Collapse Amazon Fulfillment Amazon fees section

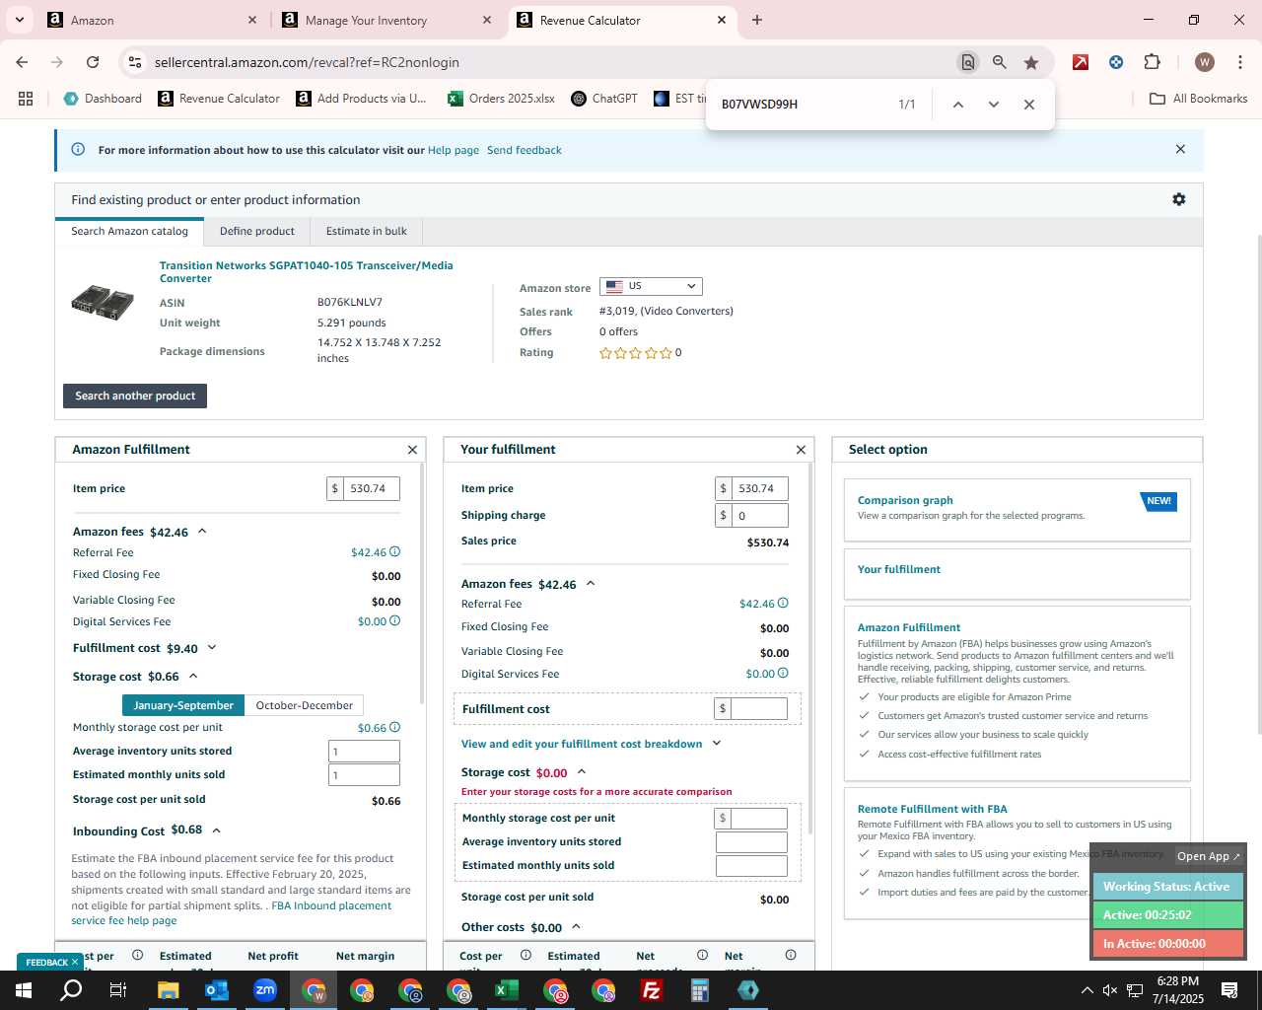click(x=202, y=532)
